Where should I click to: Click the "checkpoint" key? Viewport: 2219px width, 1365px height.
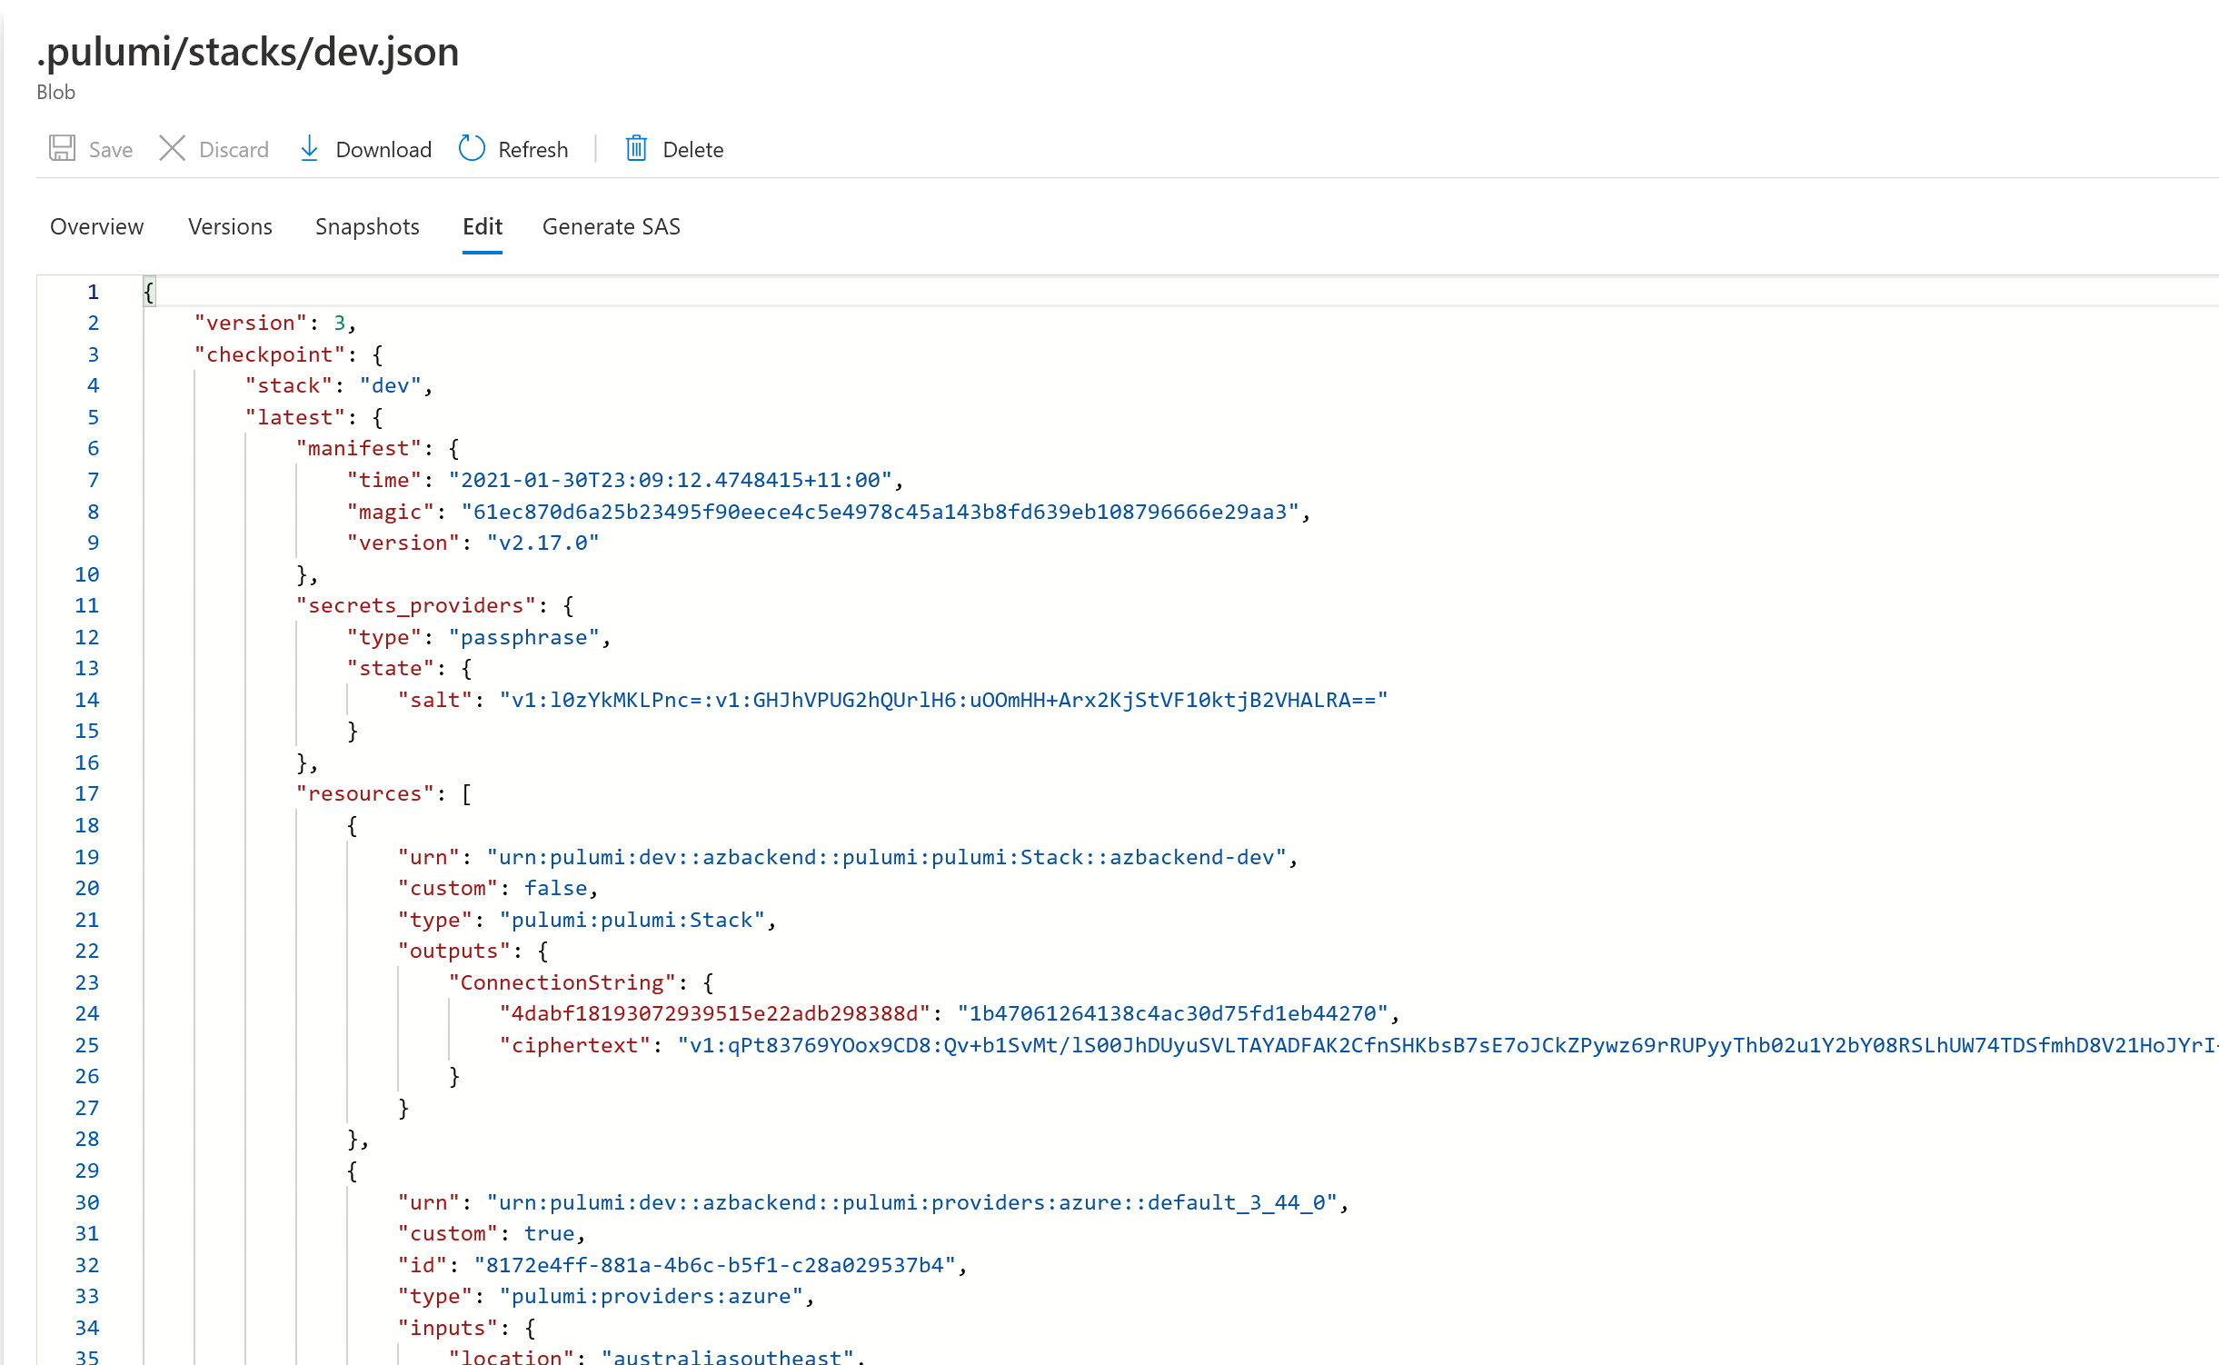[x=270, y=354]
